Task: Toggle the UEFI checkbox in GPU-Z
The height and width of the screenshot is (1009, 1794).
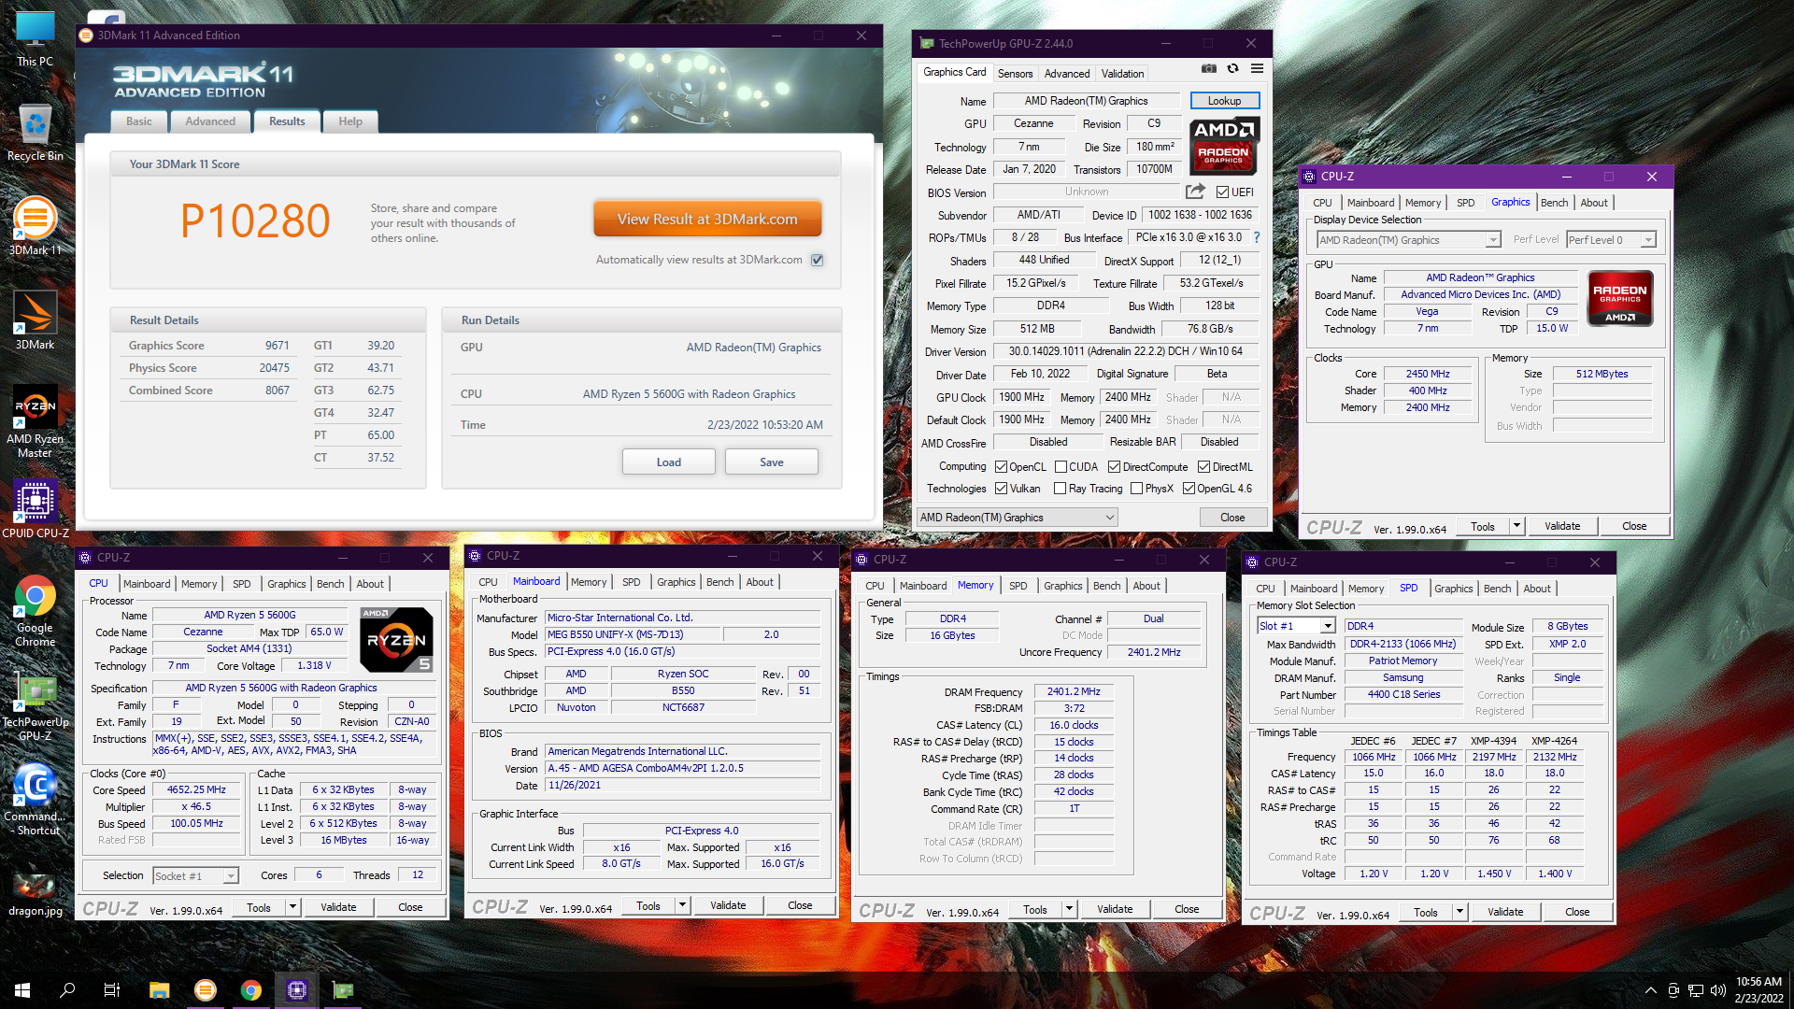Action: [1222, 192]
